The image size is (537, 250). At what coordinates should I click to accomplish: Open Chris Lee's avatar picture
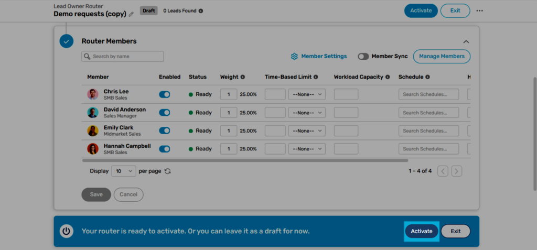(x=93, y=94)
